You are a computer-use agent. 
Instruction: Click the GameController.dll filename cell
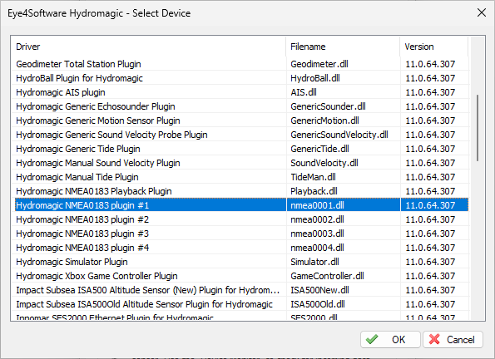click(344, 276)
